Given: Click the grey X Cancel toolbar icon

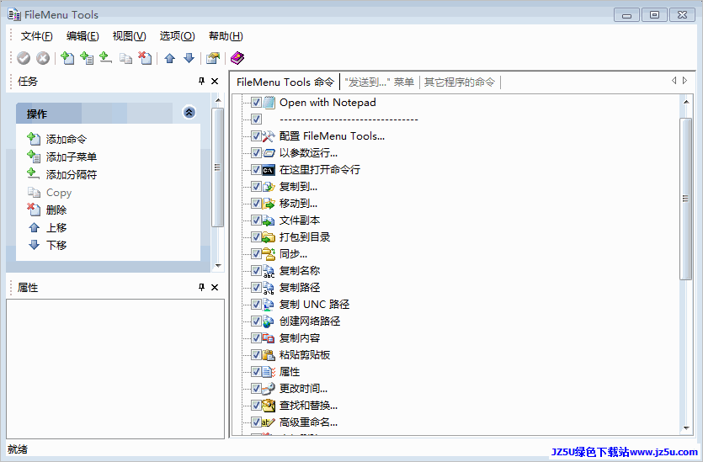Looking at the screenshot, I should [x=43, y=58].
